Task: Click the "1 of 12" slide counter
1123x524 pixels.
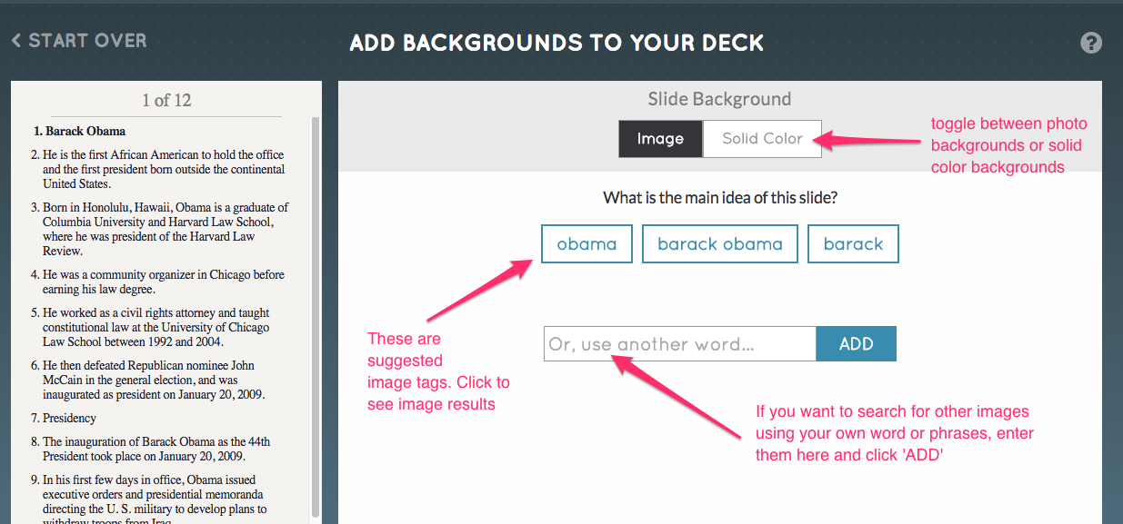Action: coord(166,101)
